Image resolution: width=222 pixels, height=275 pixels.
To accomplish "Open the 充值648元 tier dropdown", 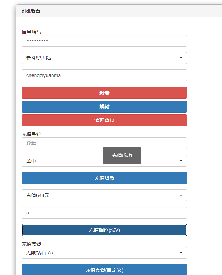I will (104, 195).
